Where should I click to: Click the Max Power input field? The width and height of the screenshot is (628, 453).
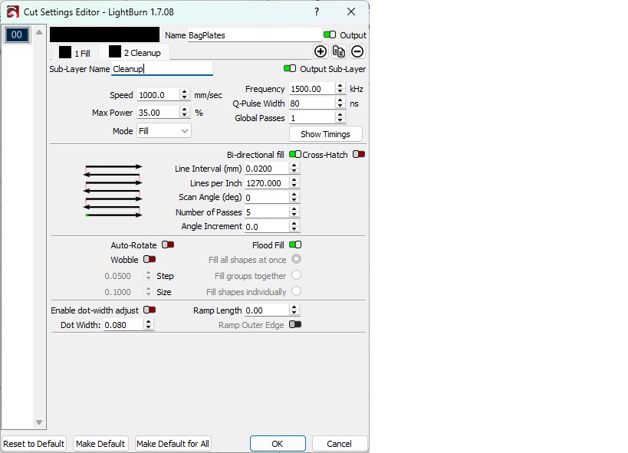tap(158, 113)
